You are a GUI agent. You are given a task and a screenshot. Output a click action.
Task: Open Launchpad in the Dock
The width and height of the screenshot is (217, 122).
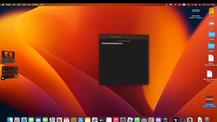[17, 120]
